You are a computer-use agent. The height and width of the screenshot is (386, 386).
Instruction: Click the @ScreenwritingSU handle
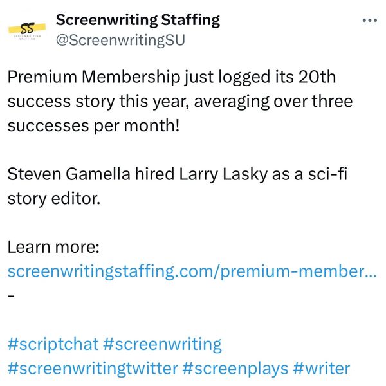point(120,41)
